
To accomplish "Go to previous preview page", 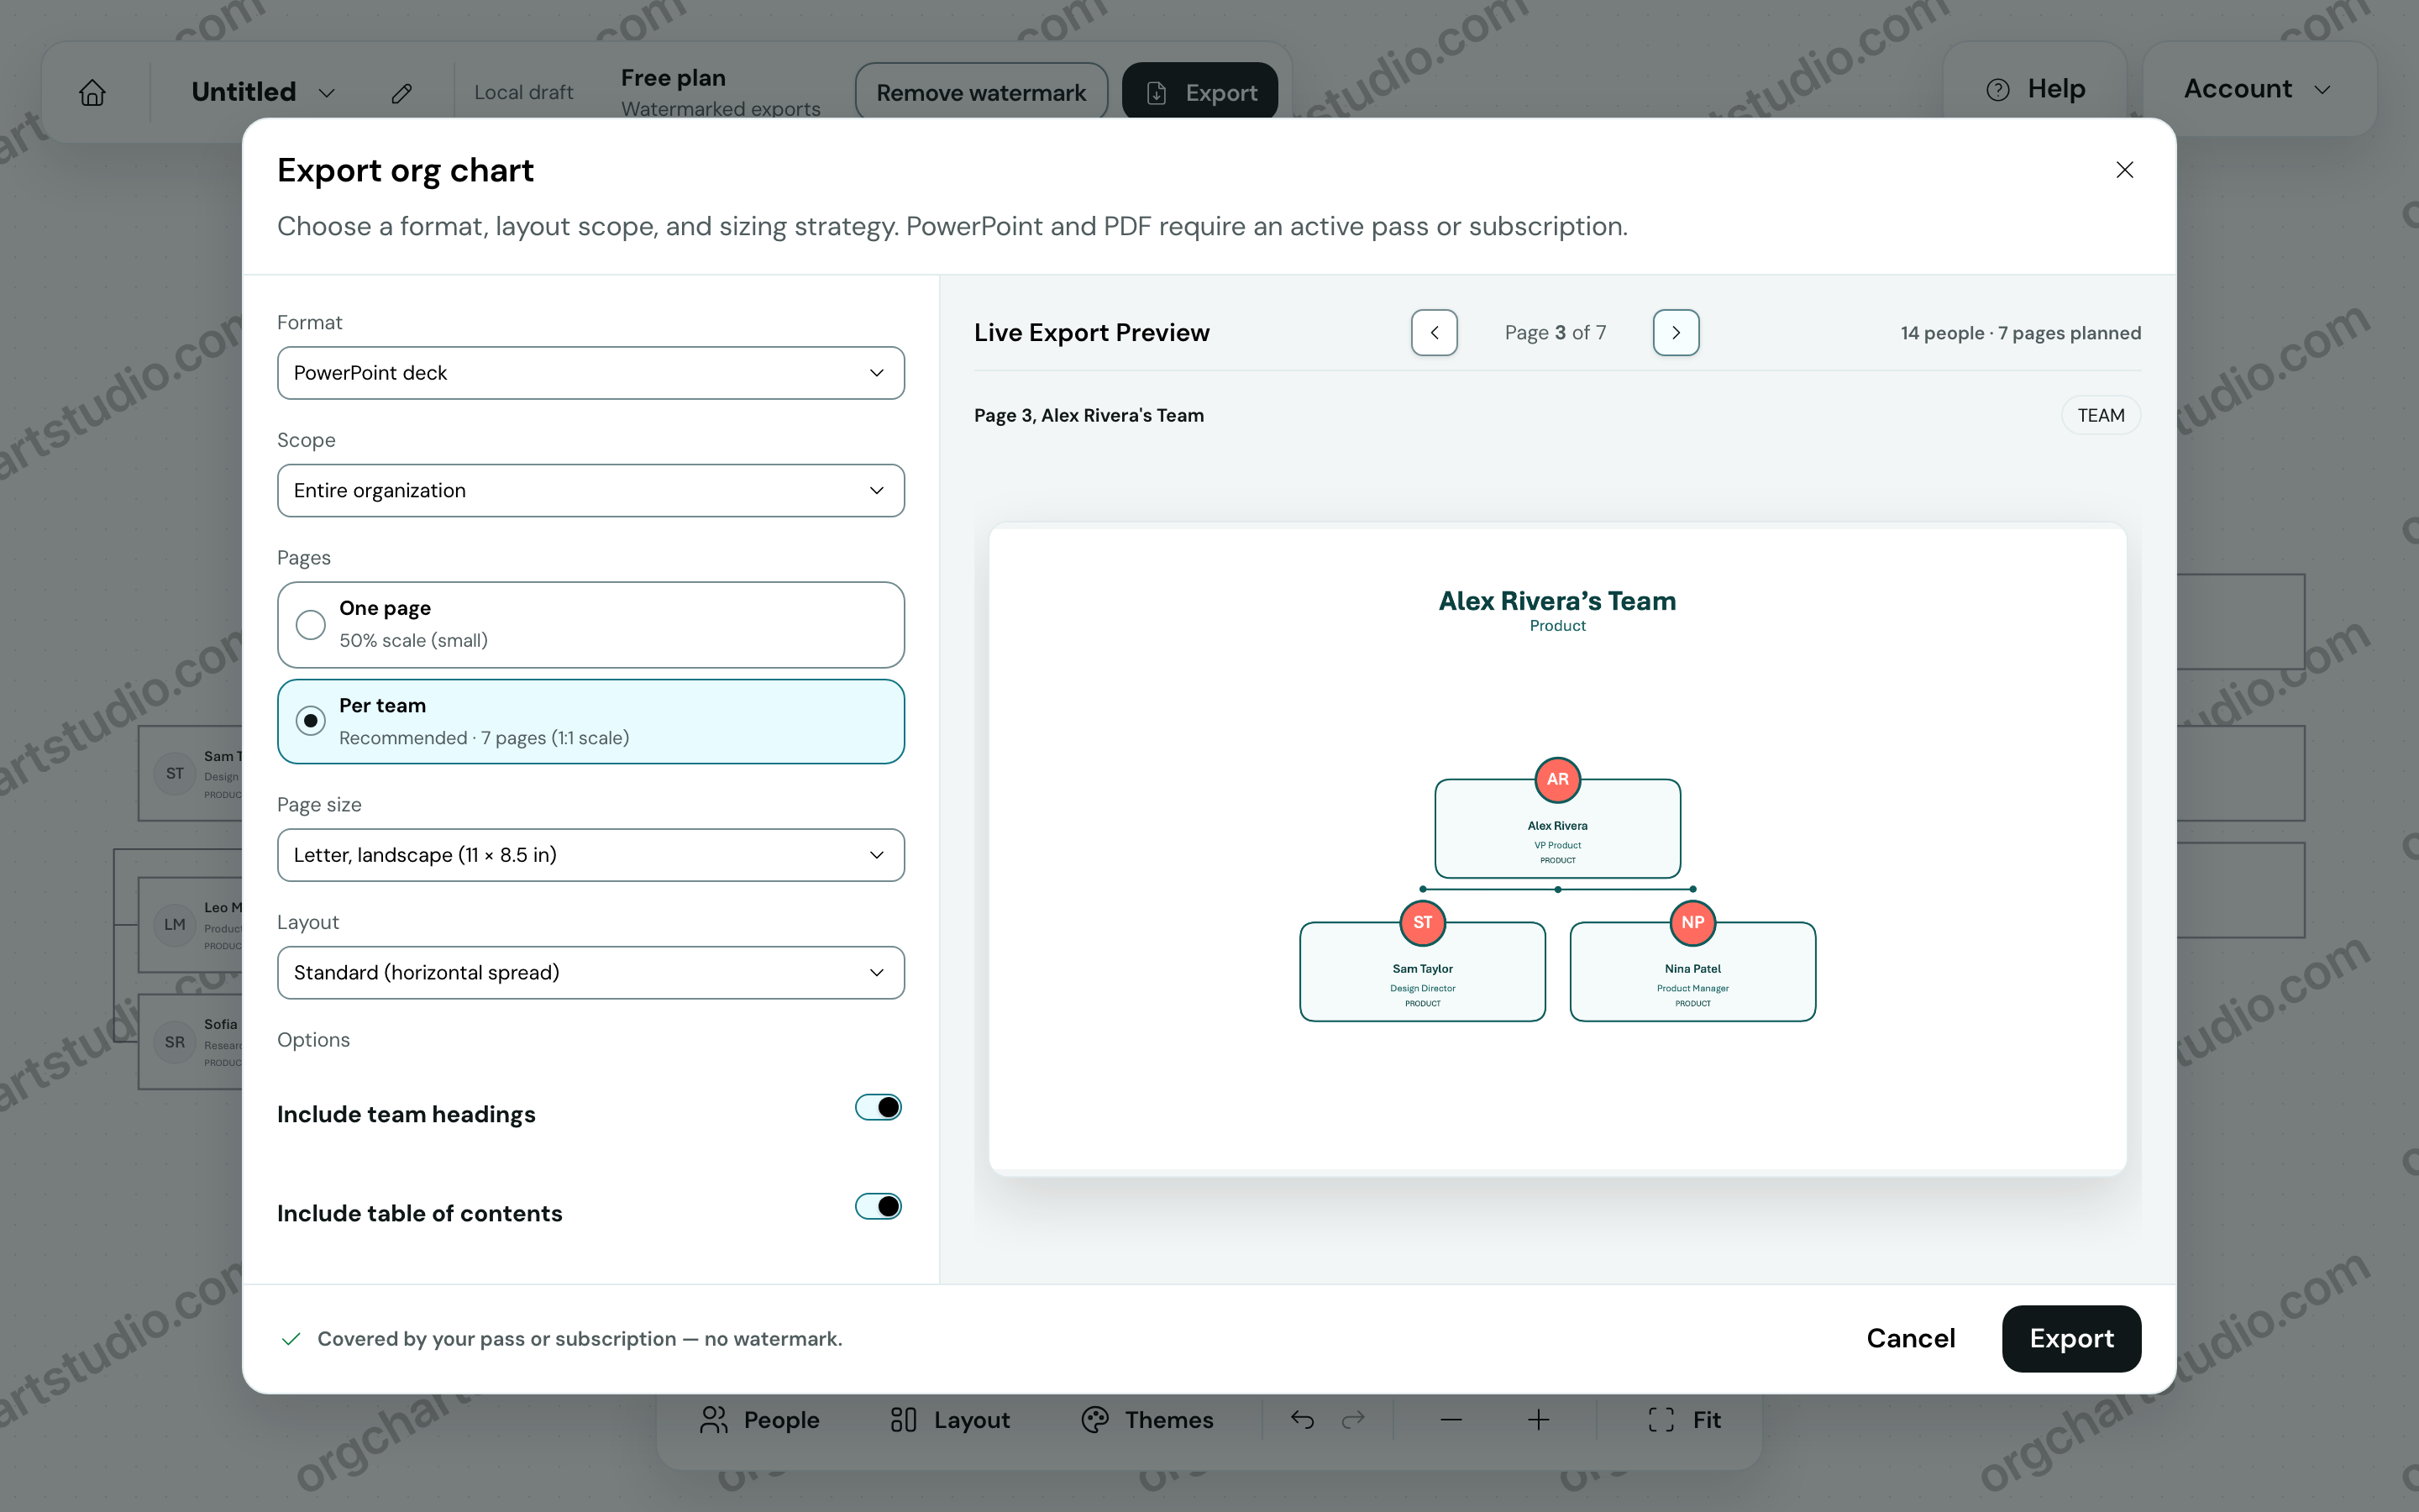I will [x=1435, y=333].
